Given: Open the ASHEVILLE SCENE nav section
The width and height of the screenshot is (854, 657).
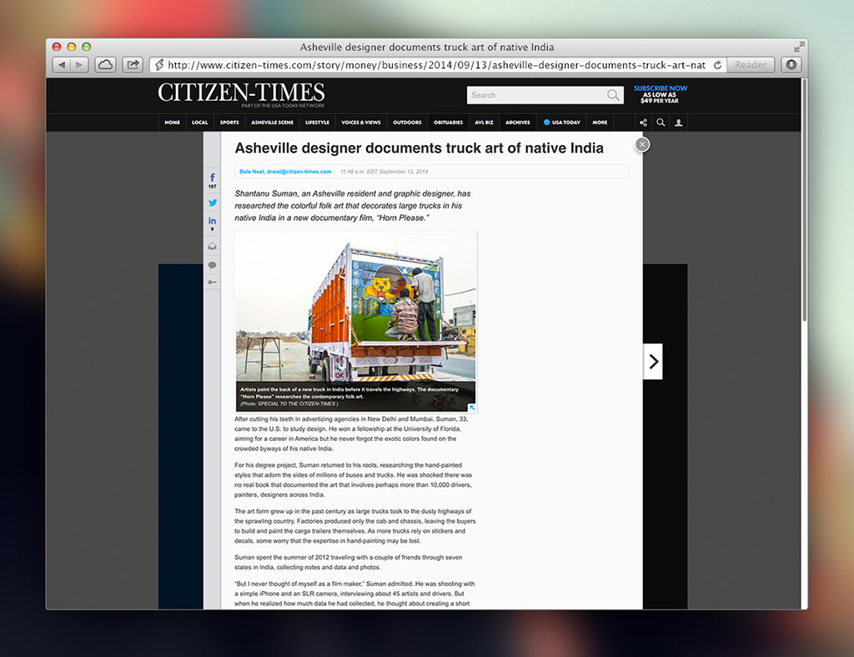Looking at the screenshot, I should [x=272, y=123].
